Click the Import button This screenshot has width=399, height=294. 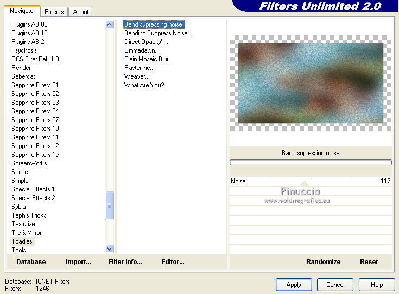(78, 261)
